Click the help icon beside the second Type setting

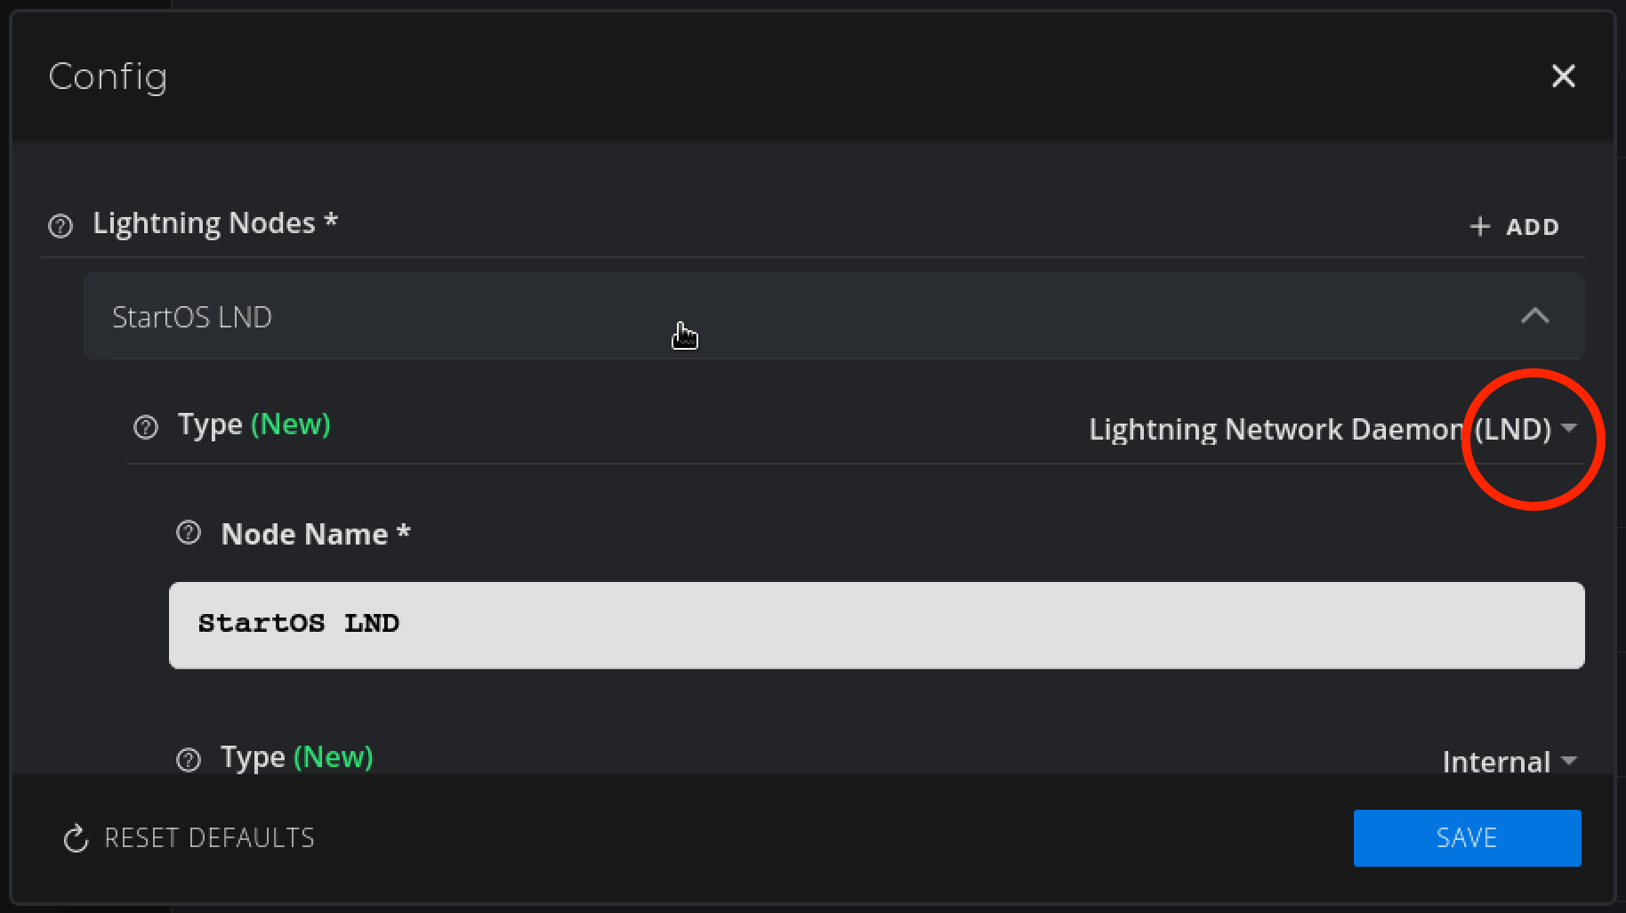pyautogui.click(x=188, y=759)
